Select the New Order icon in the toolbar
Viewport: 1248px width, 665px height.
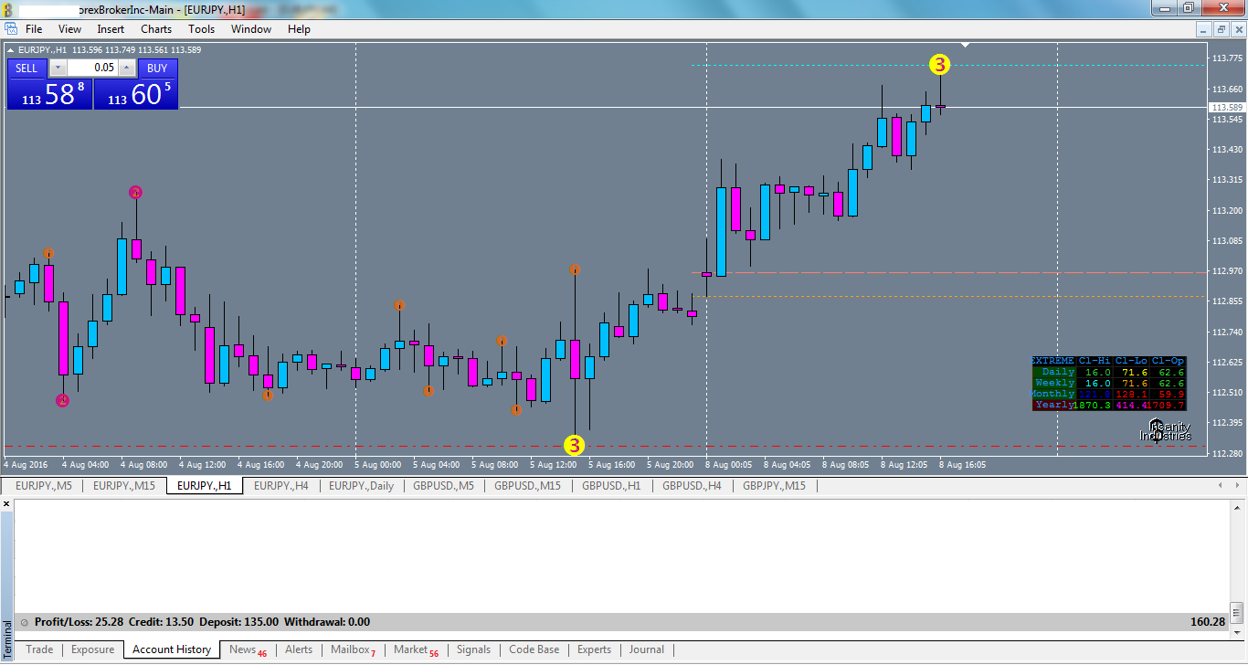[x=13, y=28]
